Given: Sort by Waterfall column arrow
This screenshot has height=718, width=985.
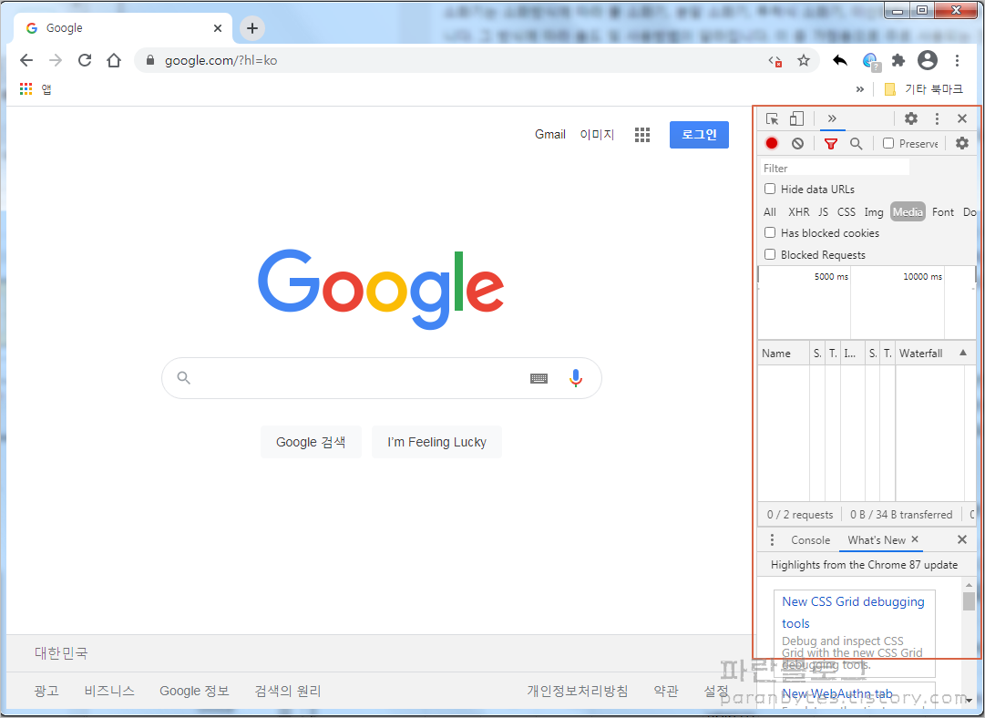Looking at the screenshot, I should click(963, 353).
